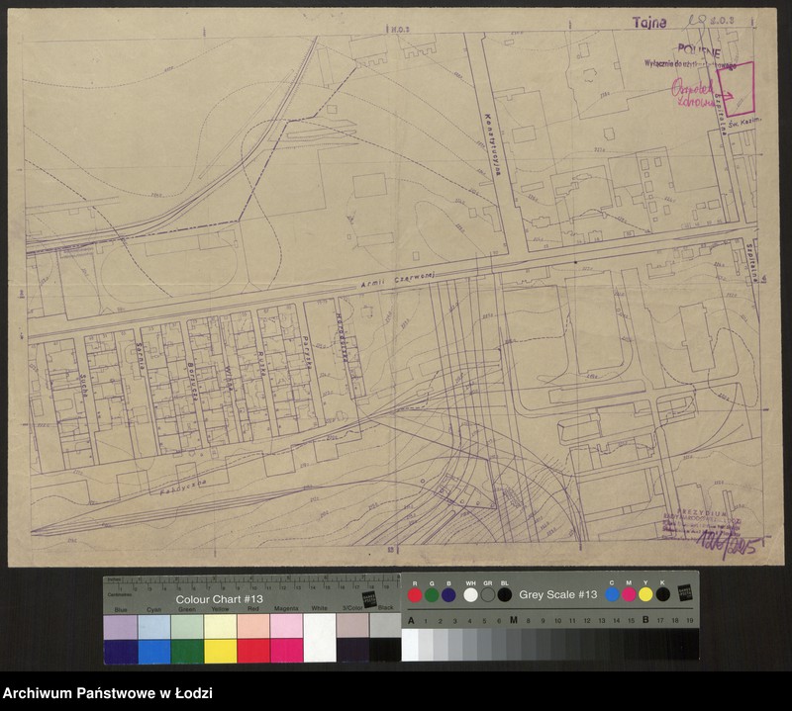Image resolution: width=792 pixels, height=711 pixels.
Task: Pick the saturated yellow swatch in Colour Chart
Action: coord(220,651)
